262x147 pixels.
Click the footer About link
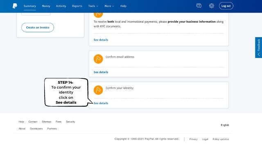coord(22,129)
